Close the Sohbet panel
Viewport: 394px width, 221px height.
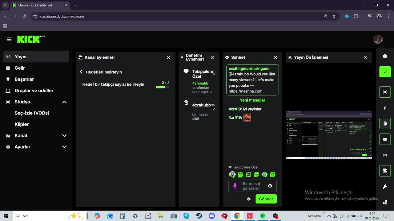(275, 57)
